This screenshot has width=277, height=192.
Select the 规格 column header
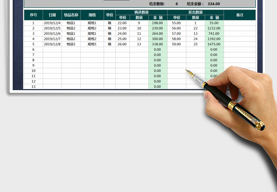pyautogui.click(x=92, y=15)
